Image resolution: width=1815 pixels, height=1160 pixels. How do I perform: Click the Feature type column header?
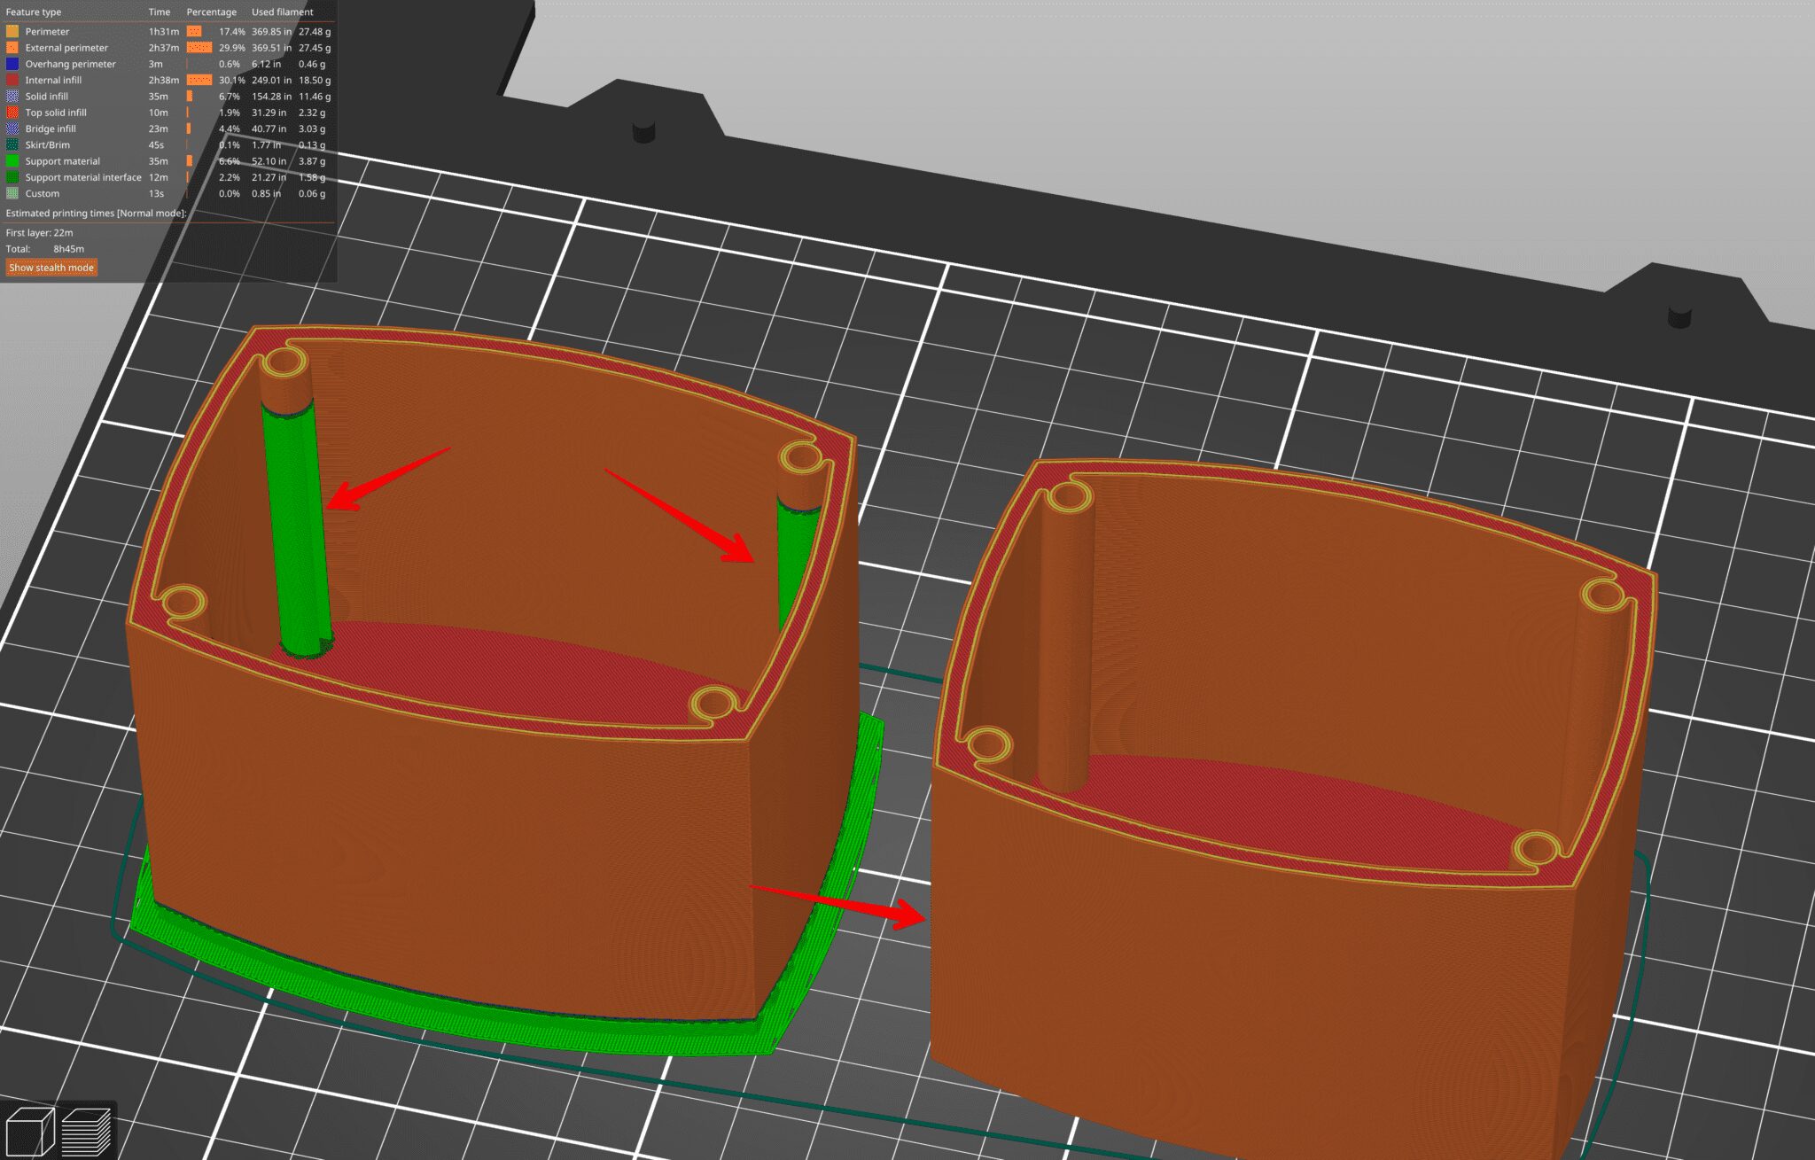[34, 12]
